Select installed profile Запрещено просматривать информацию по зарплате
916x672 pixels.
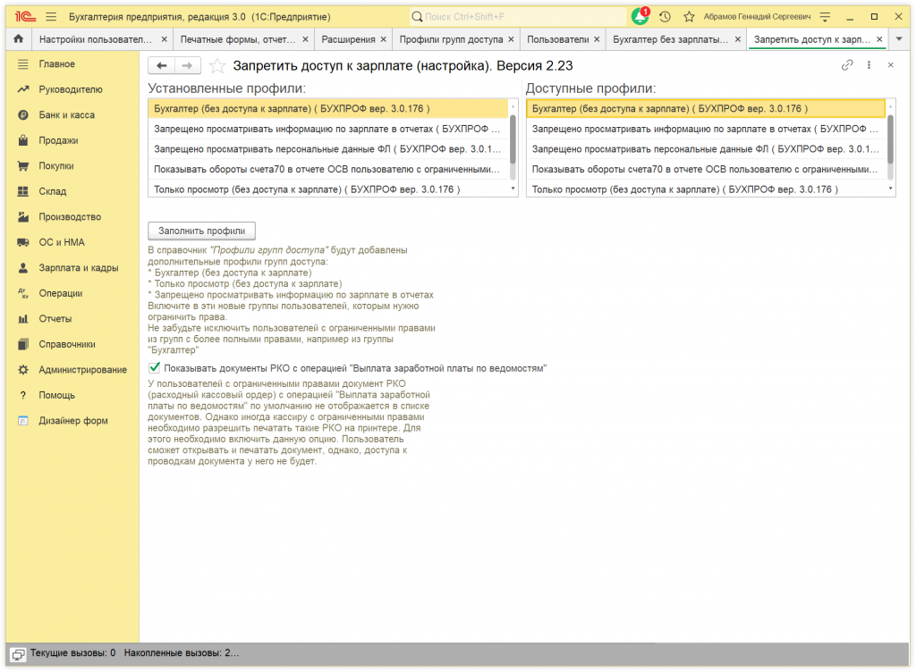(x=328, y=129)
